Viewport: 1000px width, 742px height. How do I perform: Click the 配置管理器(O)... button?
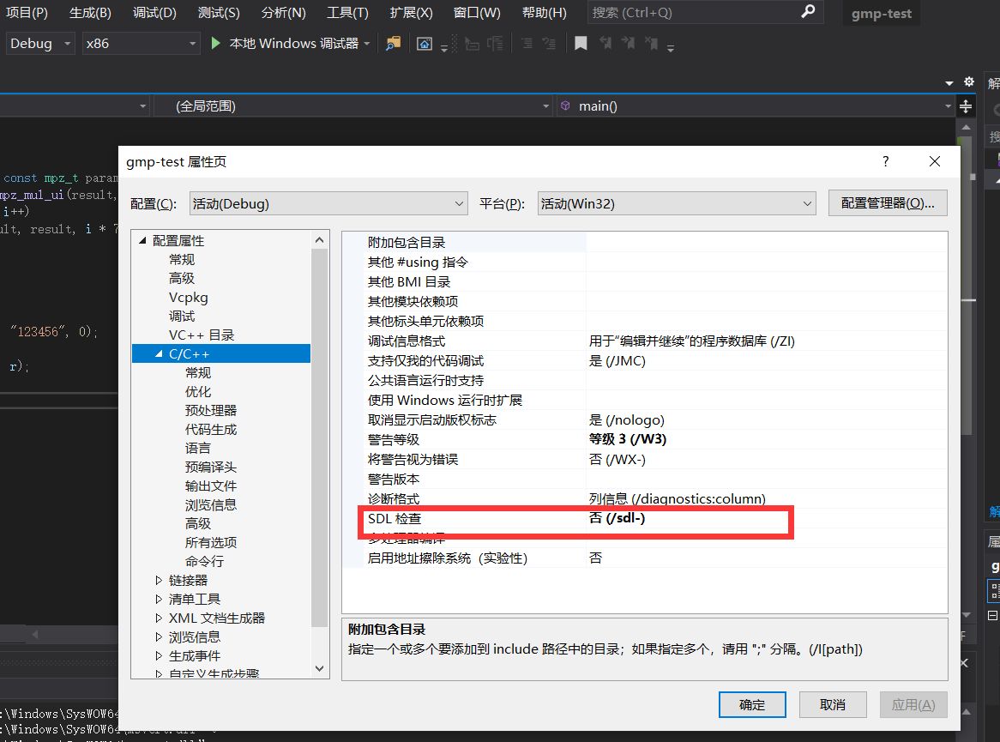tap(887, 203)
